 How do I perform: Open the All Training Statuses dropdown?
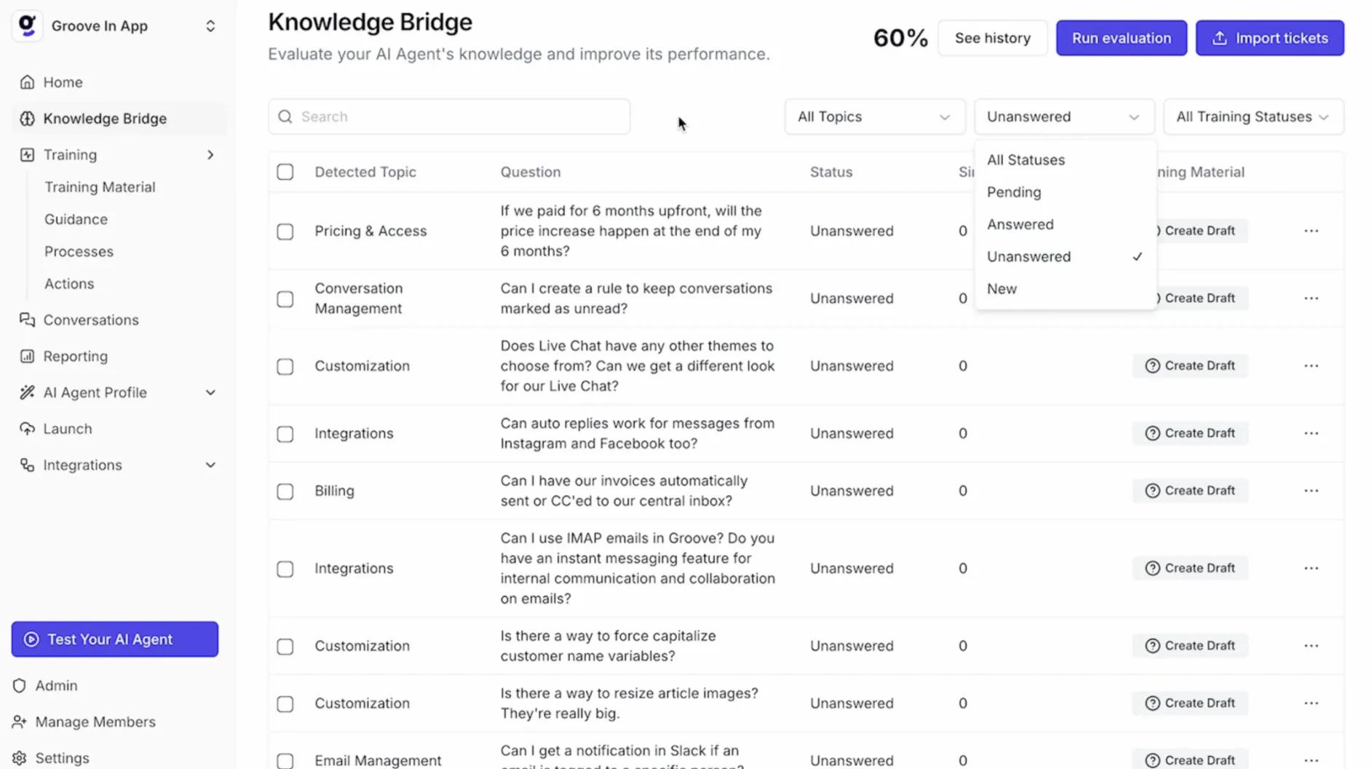pos(1253,117)
